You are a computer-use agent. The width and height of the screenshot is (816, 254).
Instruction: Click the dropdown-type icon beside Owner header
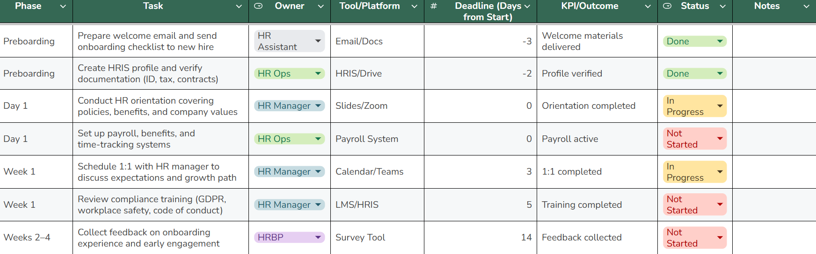(x=258, y=6)
